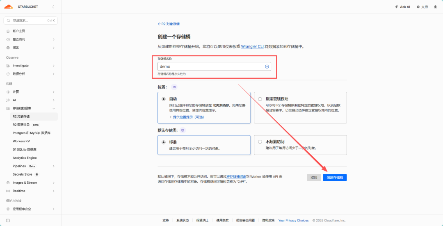443x226 pixels.
Task: Click the AI sparkle icon in sidebar
Action: point(8,100)
